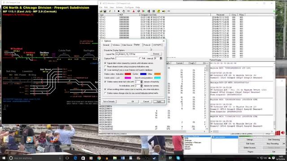Close the Options dialog
The image size is (287, 161).
[164, 41]
